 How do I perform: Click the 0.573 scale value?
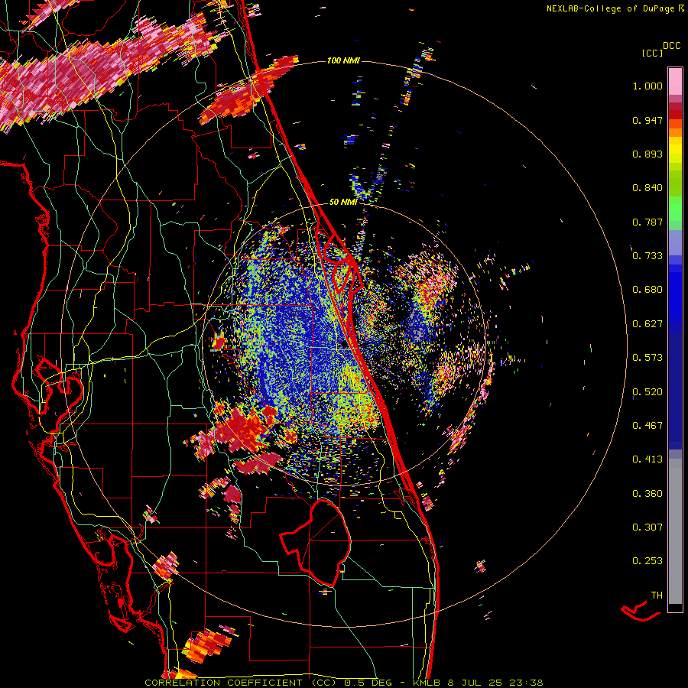[x=647, y=358]
